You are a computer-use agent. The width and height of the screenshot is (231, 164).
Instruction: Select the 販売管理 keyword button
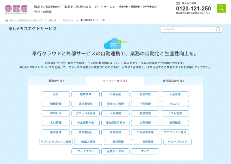point(56,132)
